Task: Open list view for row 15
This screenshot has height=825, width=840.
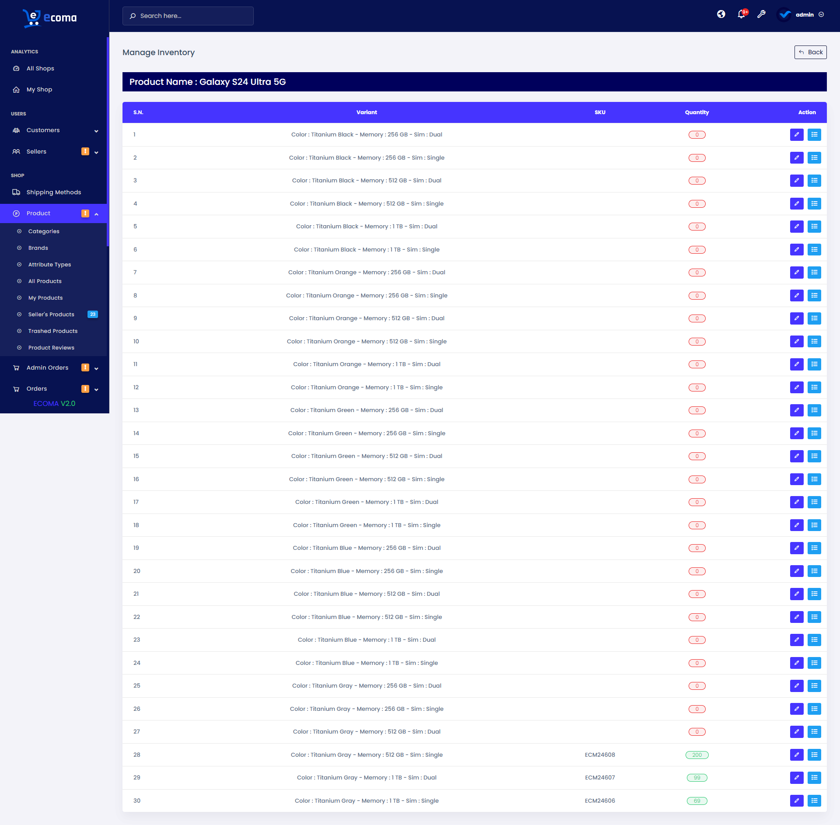Action: tap(814, 456)
